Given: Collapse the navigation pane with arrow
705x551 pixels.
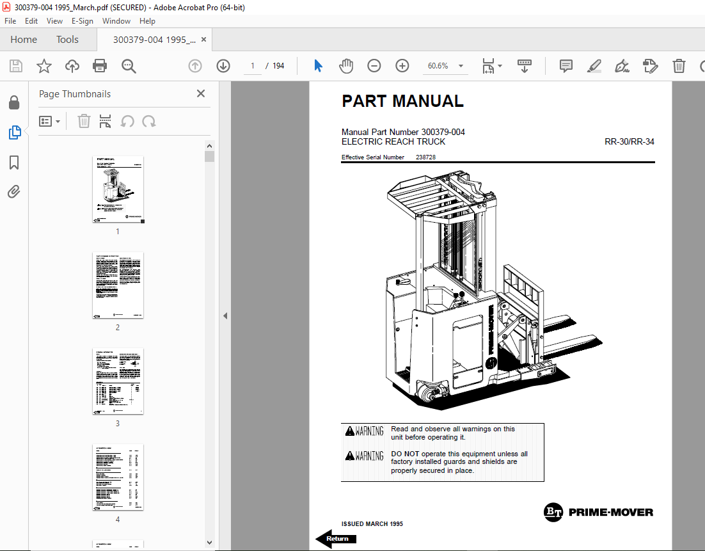Looking at the screenshot, I should click(x=225, y=315).
